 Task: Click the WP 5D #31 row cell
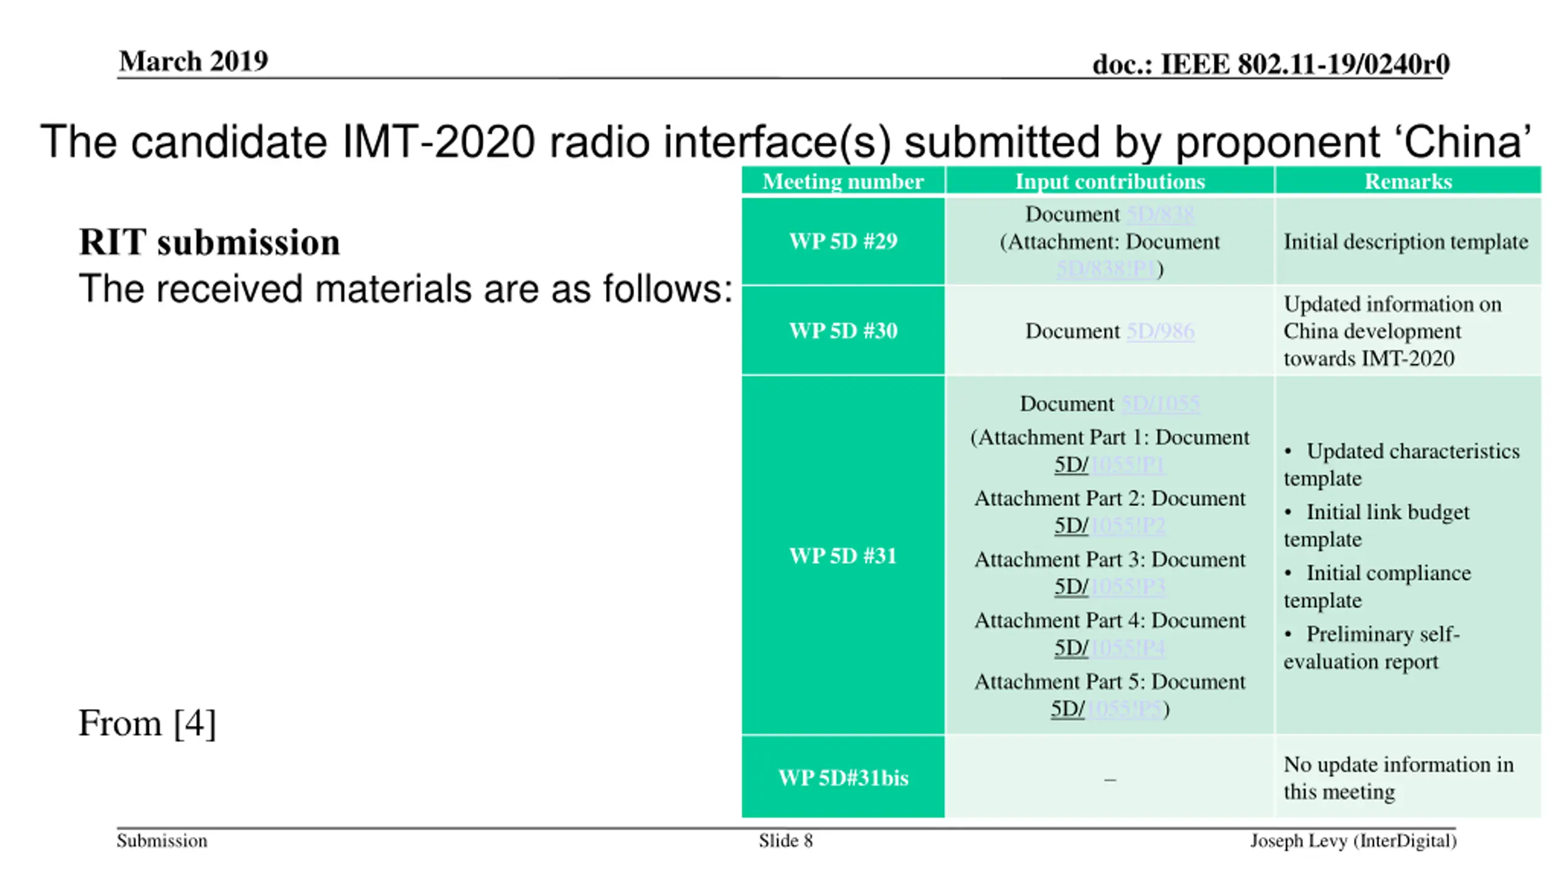click(x=843, y=555)
